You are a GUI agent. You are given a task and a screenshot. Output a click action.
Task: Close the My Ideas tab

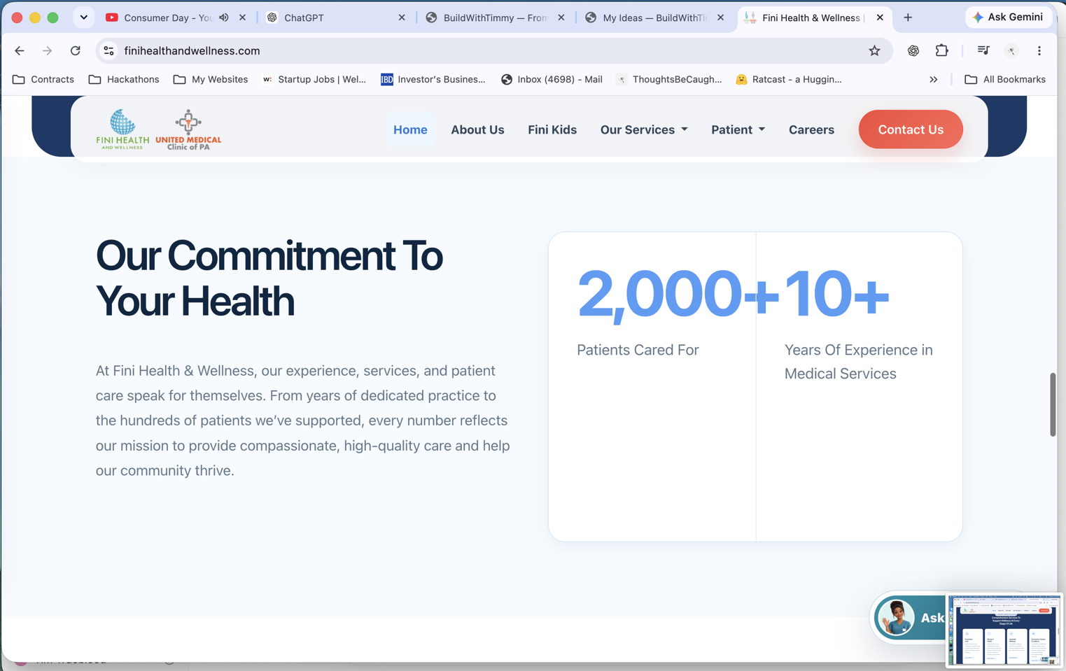point(721,17)
